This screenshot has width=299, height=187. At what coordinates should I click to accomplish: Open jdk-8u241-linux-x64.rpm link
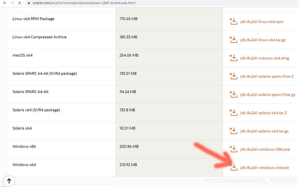point(262,22)
